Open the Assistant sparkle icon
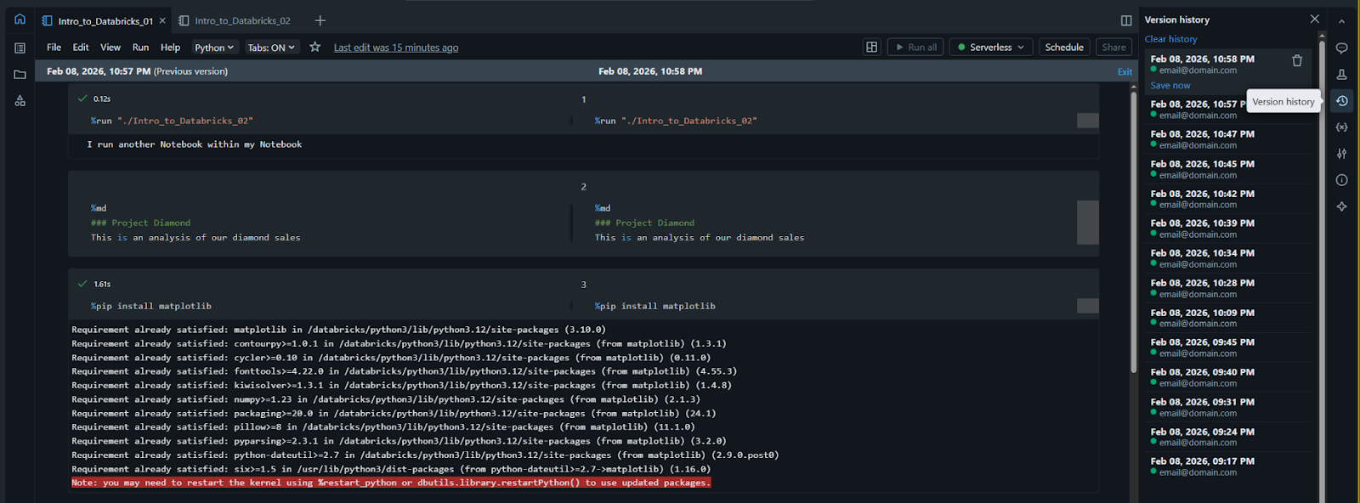 [1341, 206]
